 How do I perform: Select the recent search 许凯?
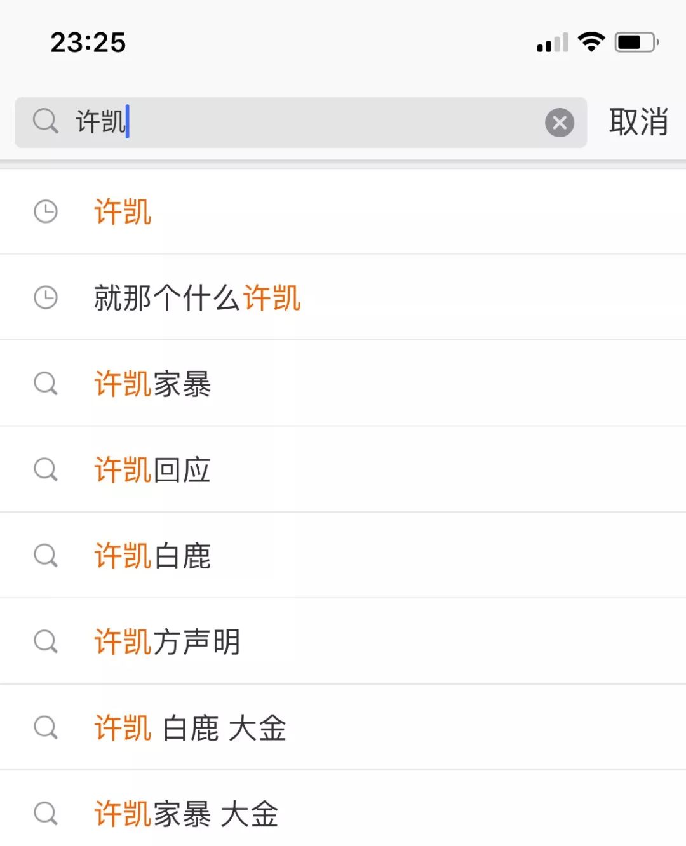pos(343,211)
